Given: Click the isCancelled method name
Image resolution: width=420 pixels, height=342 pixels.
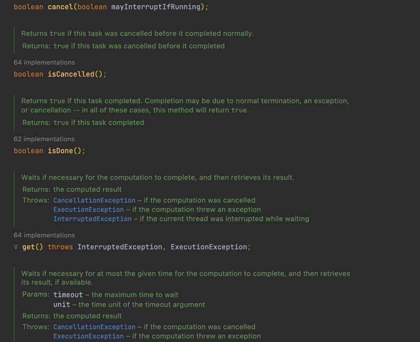Looking at the screenshot, I should click(71, 74).
